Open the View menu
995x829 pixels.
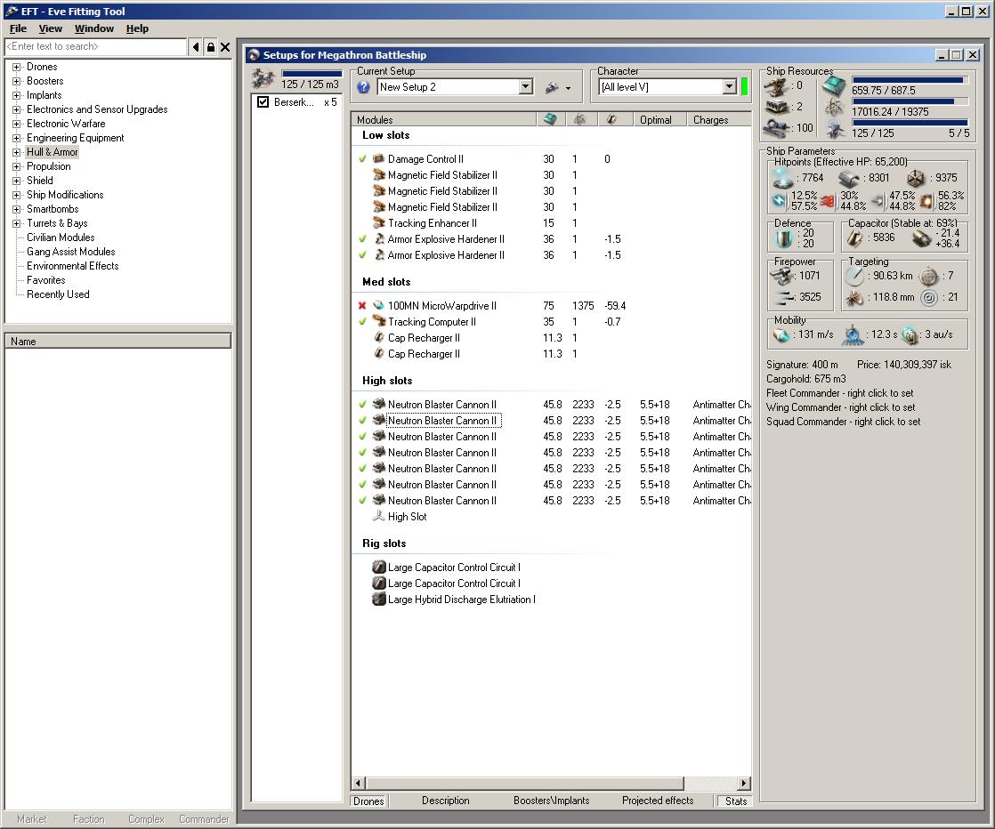50,28
